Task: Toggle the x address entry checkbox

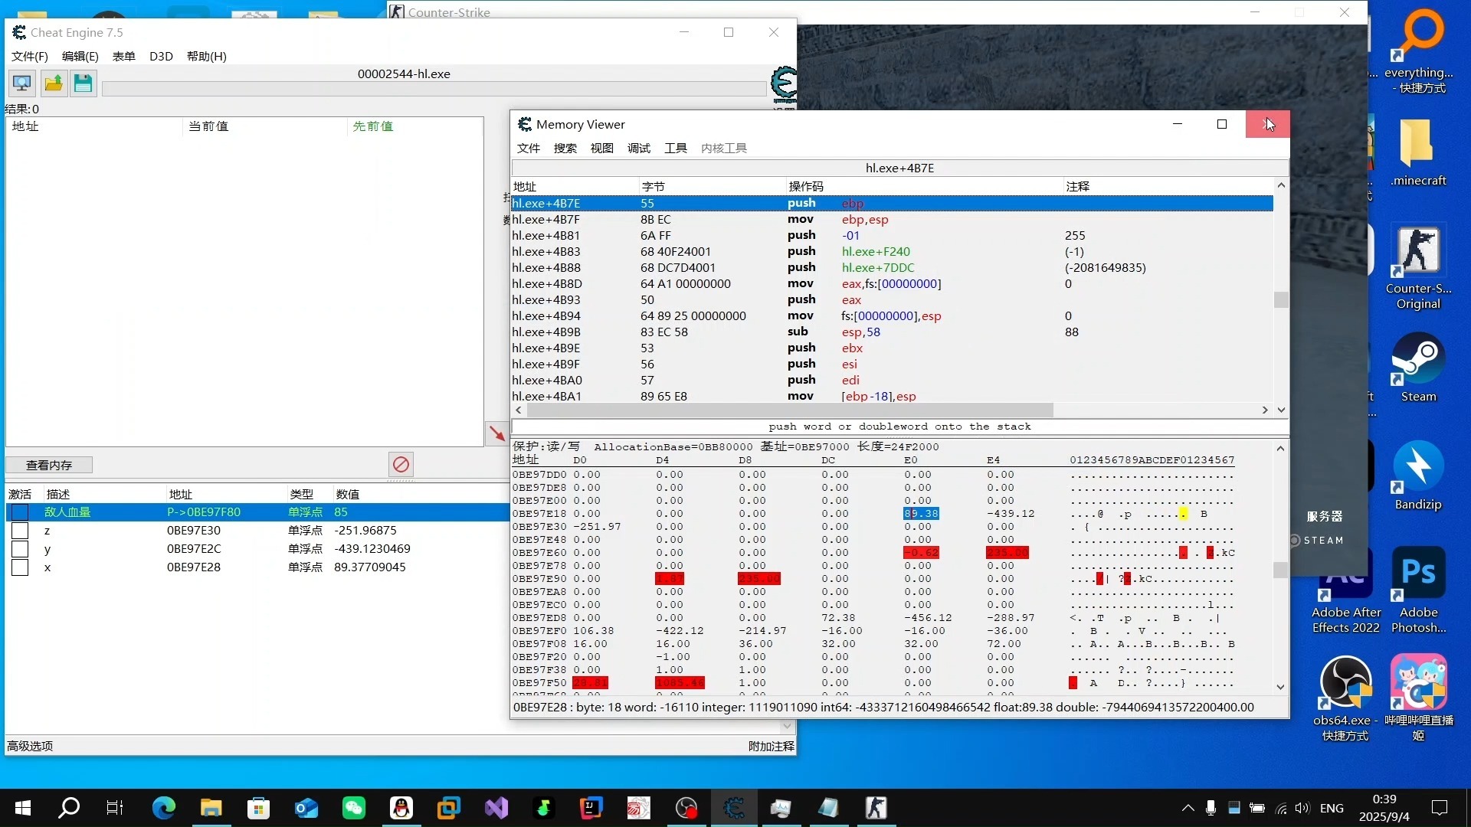Action: point(20,567)
